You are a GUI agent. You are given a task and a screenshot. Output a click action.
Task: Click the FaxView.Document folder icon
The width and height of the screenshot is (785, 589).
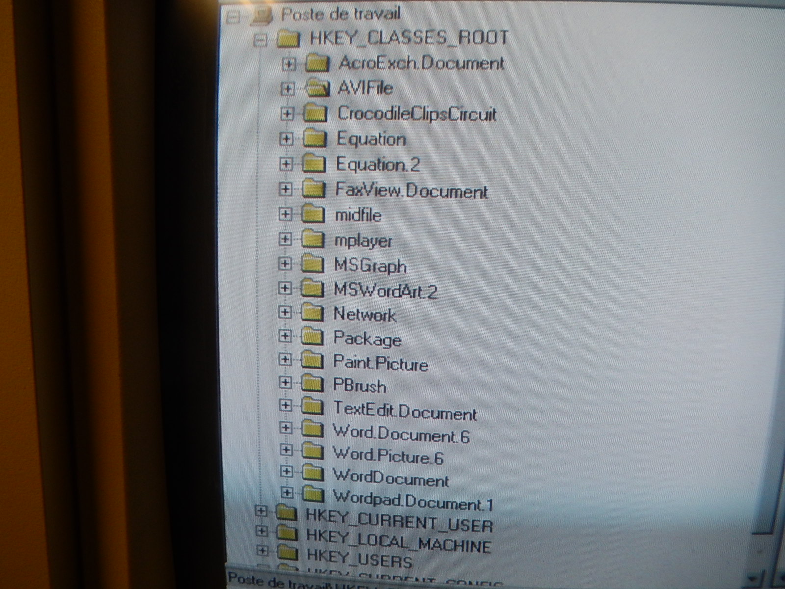click(314, 189)
